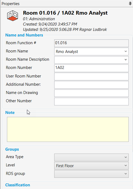Click the Name on Drawing field

click(91, 93)
